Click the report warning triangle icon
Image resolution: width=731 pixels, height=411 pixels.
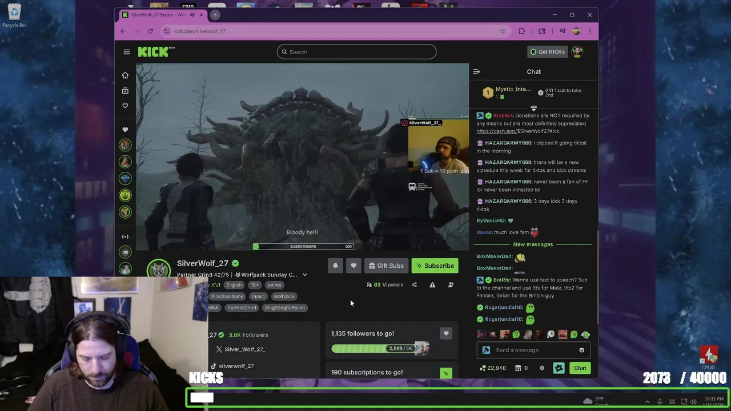(x=432, y=285)
